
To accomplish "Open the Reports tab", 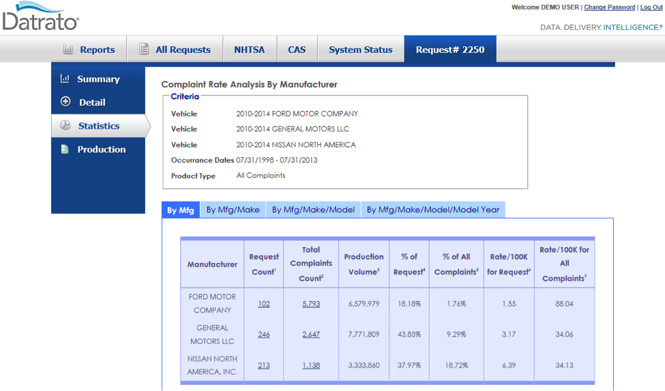I will (89, 49).
